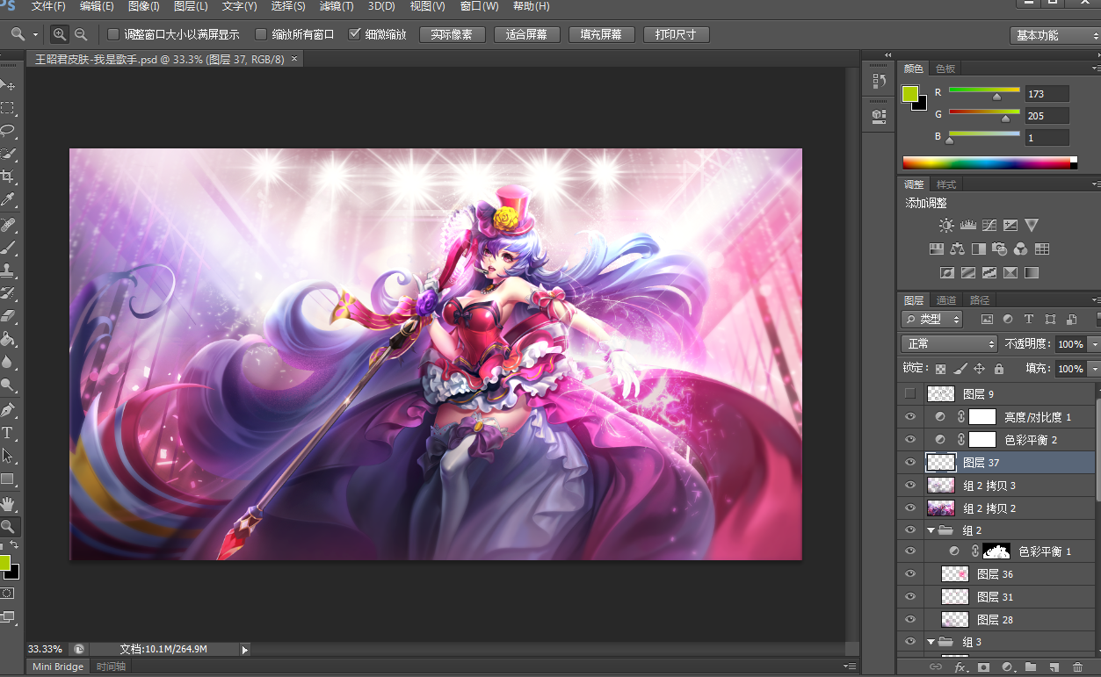The image size is (1101, 677).
Task: Add a Curves adjustment from the adjustments panel
Action: click(x=989, y=226)
